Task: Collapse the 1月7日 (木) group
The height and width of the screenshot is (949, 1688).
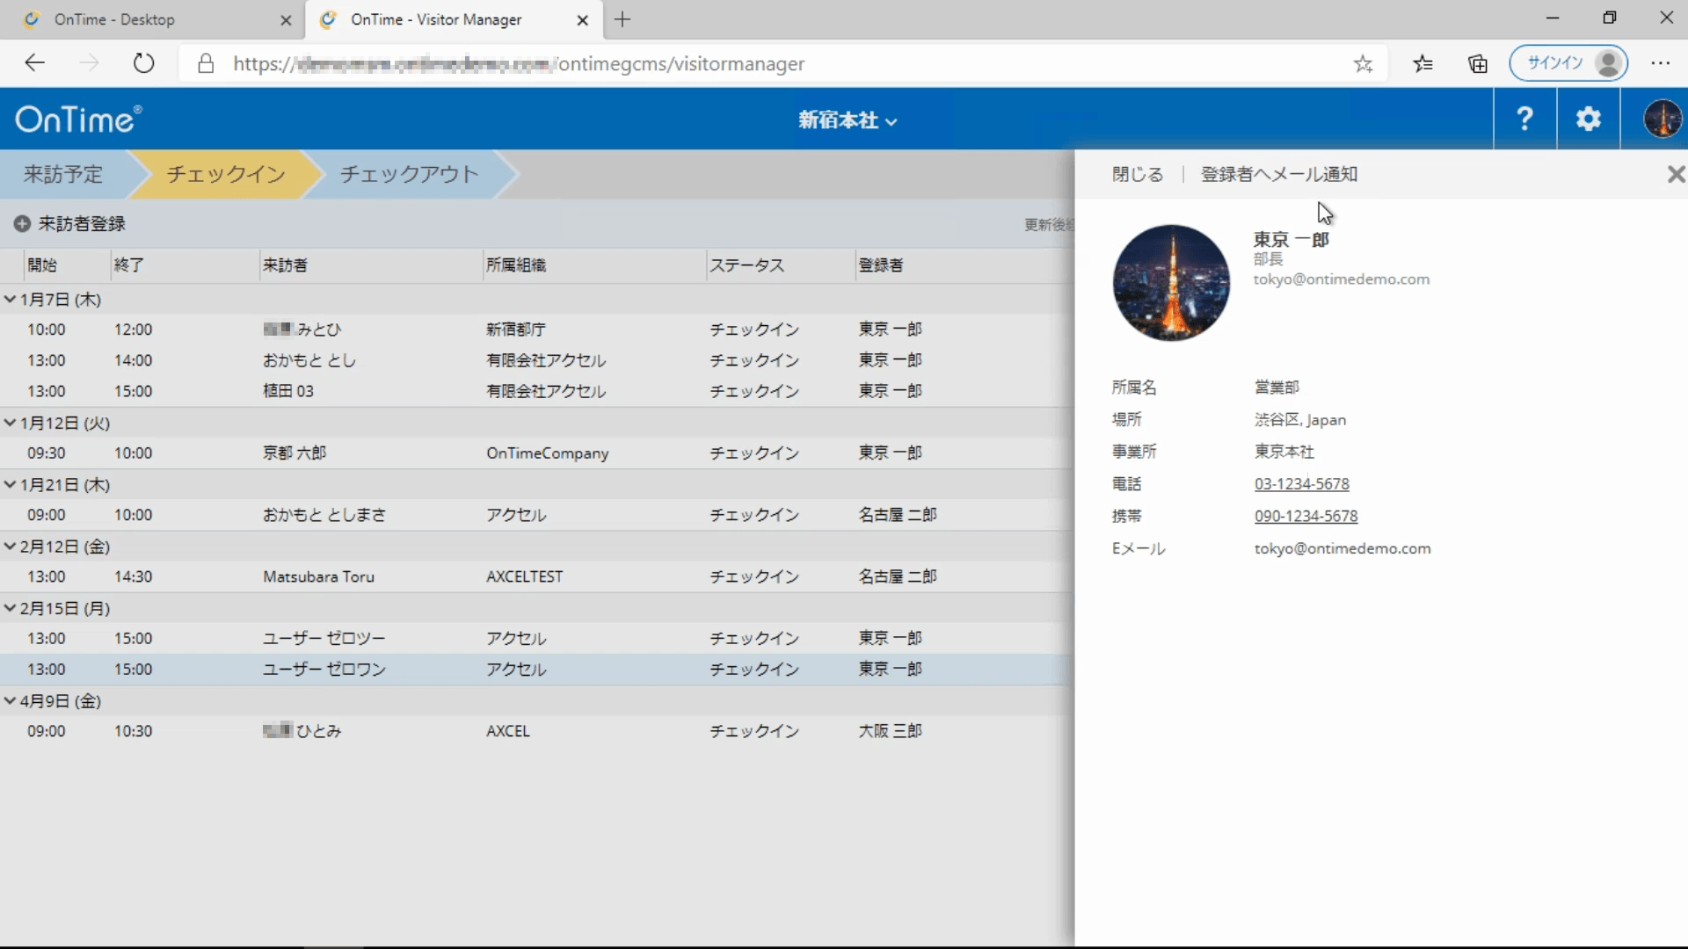Action: coord(11,300)
